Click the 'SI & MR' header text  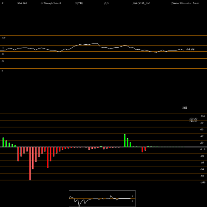[x=22, y=3]
